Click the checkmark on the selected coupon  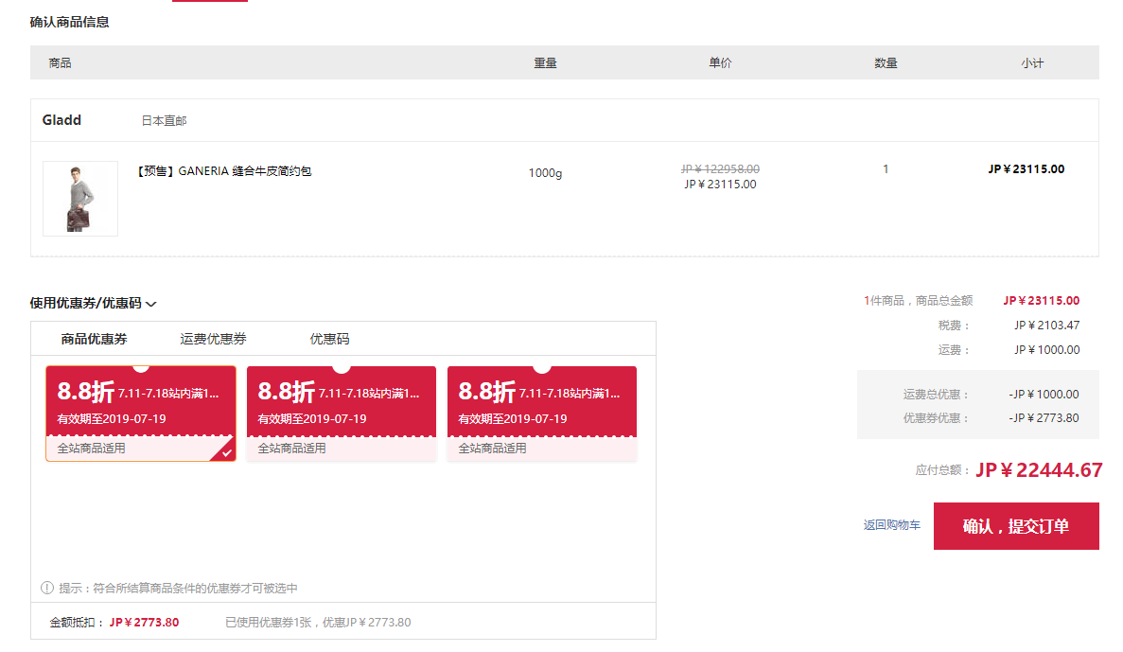pos(226,452)
